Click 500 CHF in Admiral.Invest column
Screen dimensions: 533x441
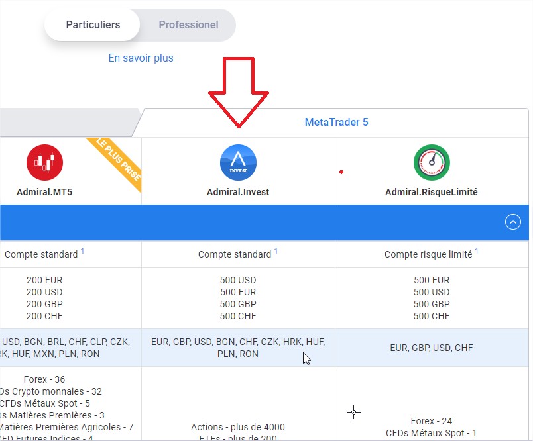click(238, 316)
